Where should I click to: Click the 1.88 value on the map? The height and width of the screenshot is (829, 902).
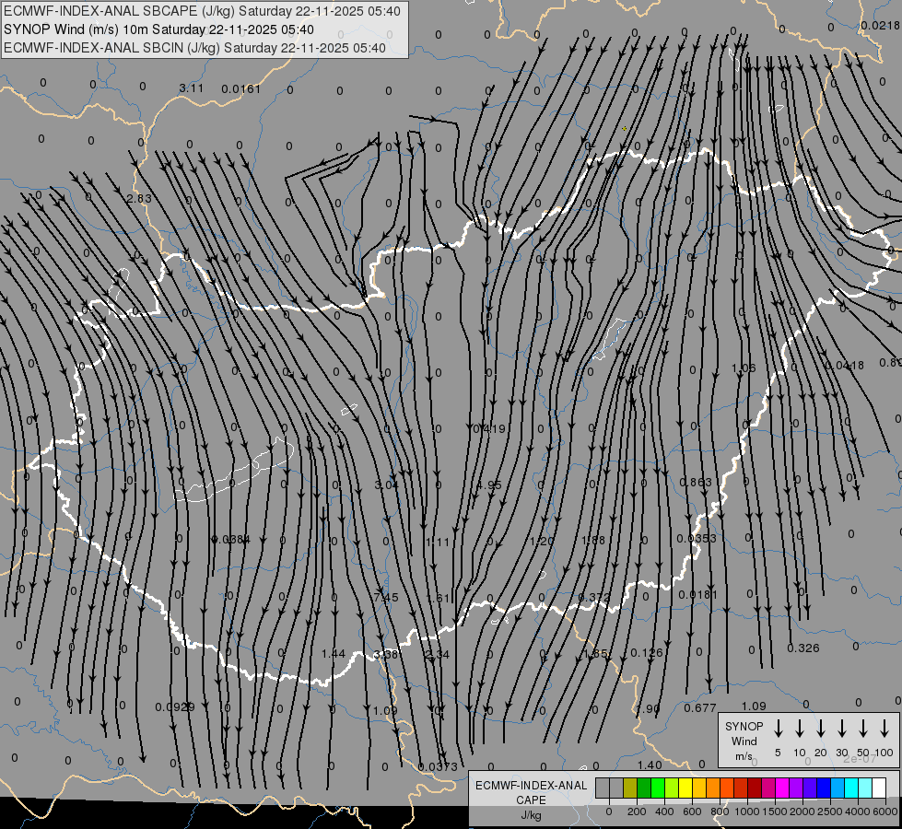point(593,540)
